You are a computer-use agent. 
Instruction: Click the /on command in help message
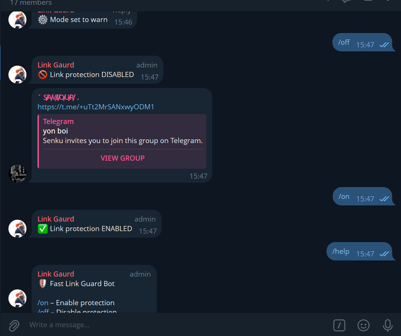43,303
